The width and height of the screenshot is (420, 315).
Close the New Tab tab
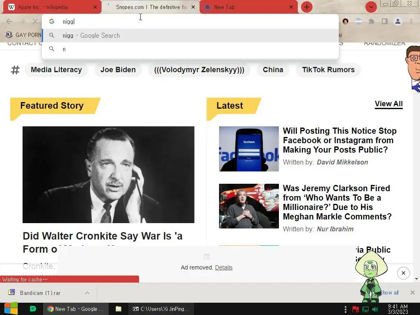291,7
